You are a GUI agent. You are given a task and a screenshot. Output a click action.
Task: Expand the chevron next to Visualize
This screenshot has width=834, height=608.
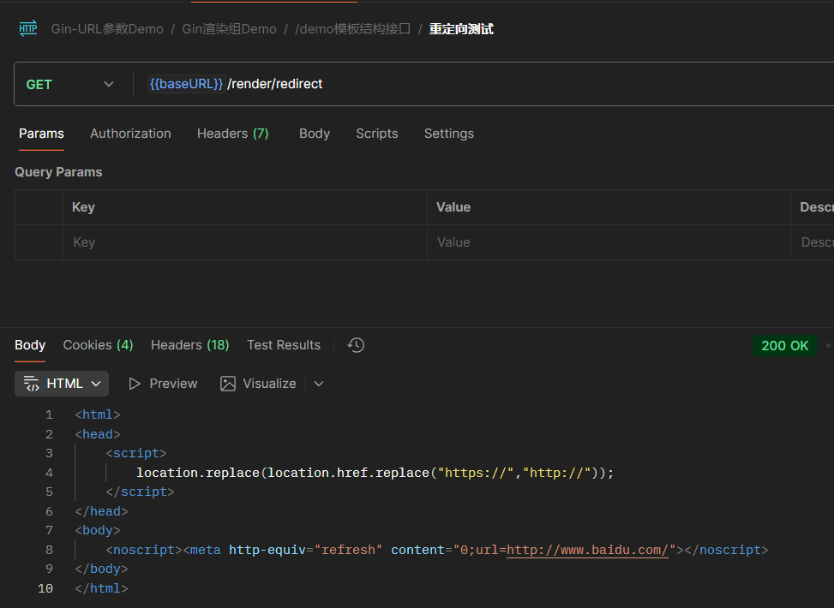pos(319,384)
